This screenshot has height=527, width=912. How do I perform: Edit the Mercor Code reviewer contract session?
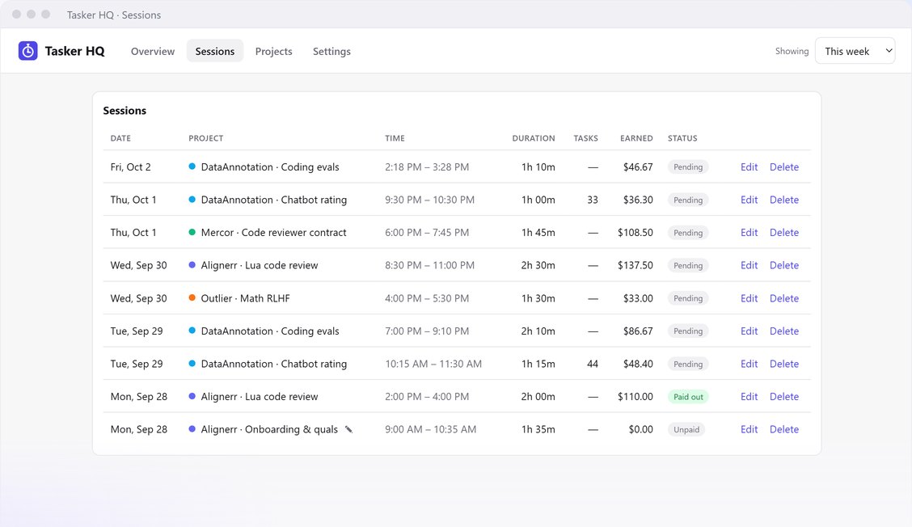(749, 232)
